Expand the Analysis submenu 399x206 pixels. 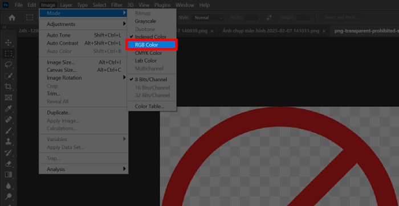click(83, 169)
